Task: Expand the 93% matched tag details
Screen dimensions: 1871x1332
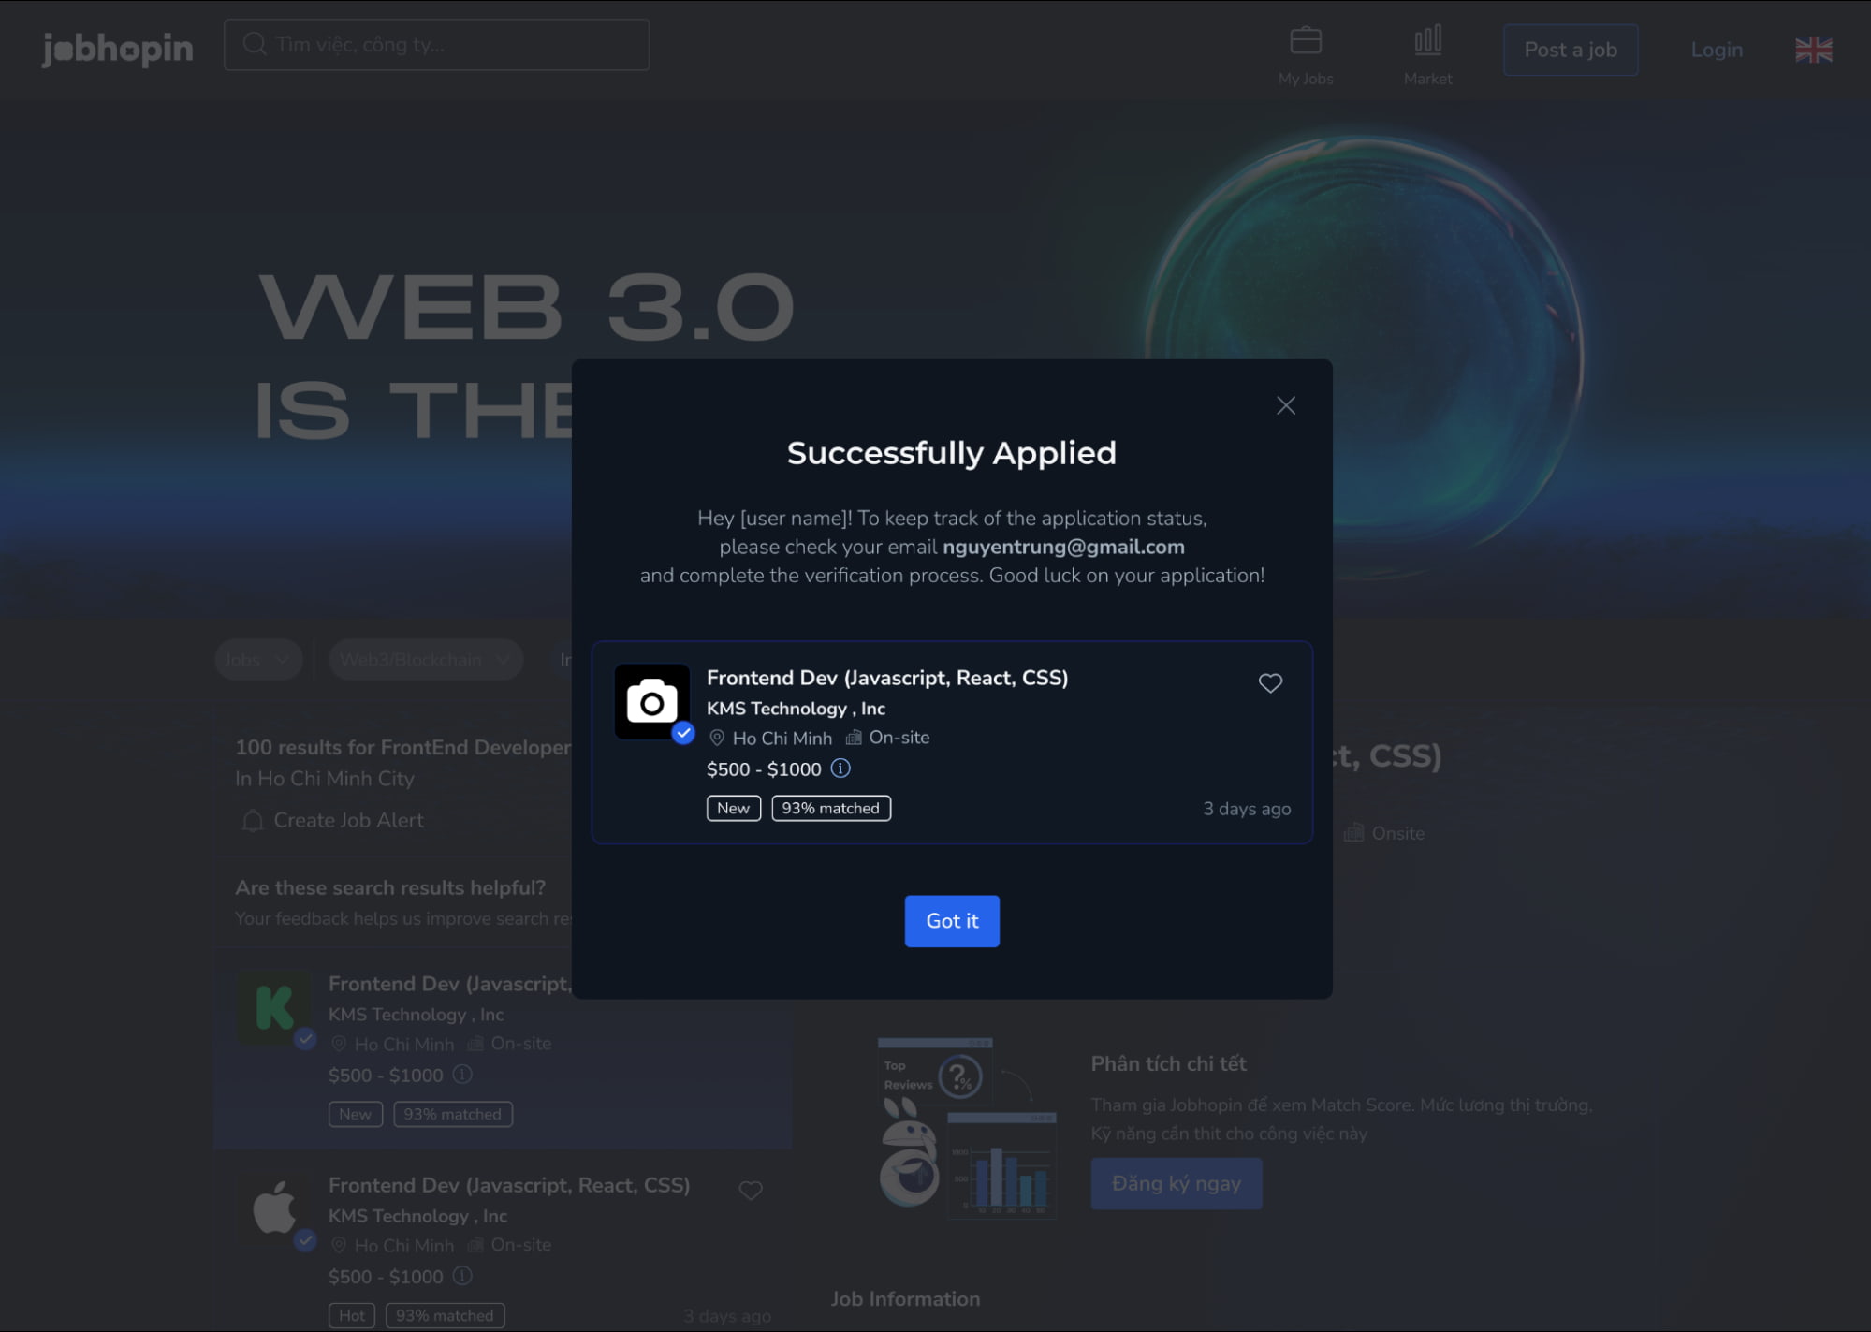Action: coord(830,807)
